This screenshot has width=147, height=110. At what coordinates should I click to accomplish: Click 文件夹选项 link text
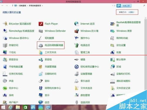[86, 88]
